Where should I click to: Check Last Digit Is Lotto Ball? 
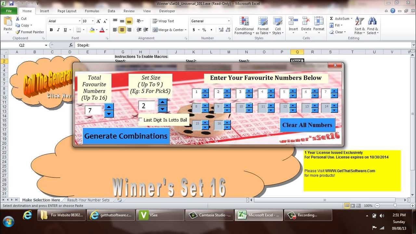(140, 120)
